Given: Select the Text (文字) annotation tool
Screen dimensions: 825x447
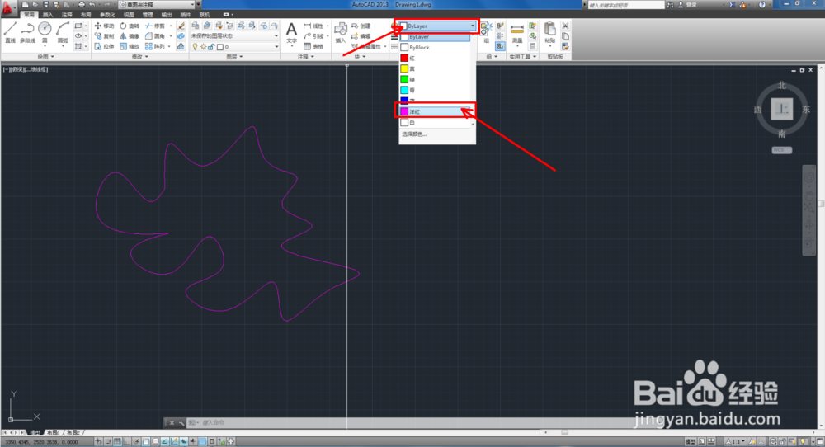Looking at the screenshot, I should [x=291, y=33].
